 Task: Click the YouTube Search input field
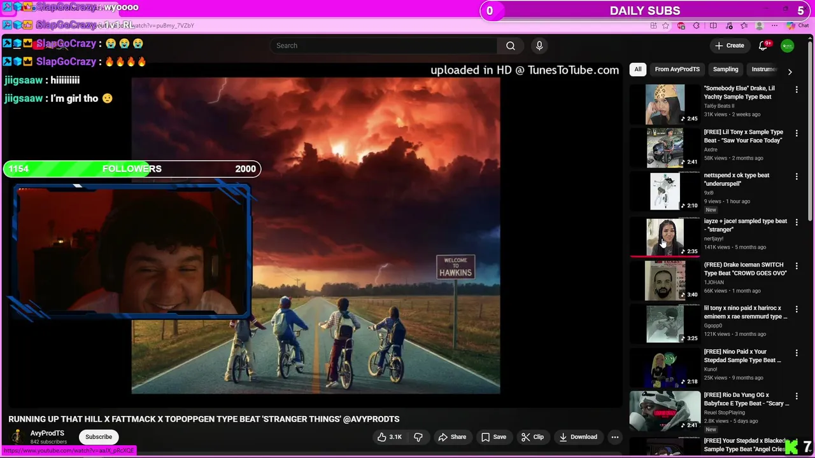[384, 46]
